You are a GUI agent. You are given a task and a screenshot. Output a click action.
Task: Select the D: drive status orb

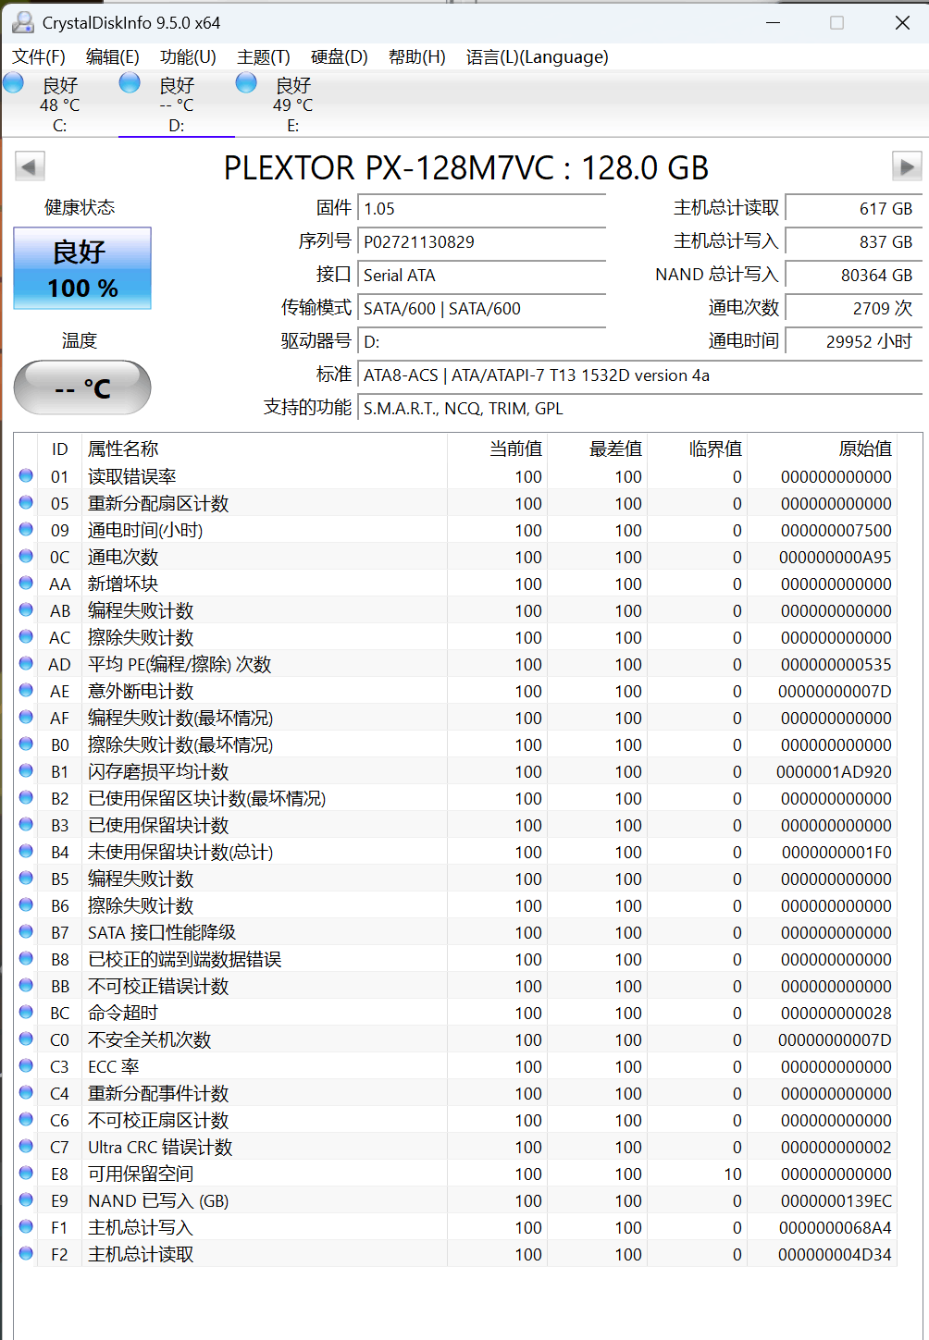[x=130, y=83]
